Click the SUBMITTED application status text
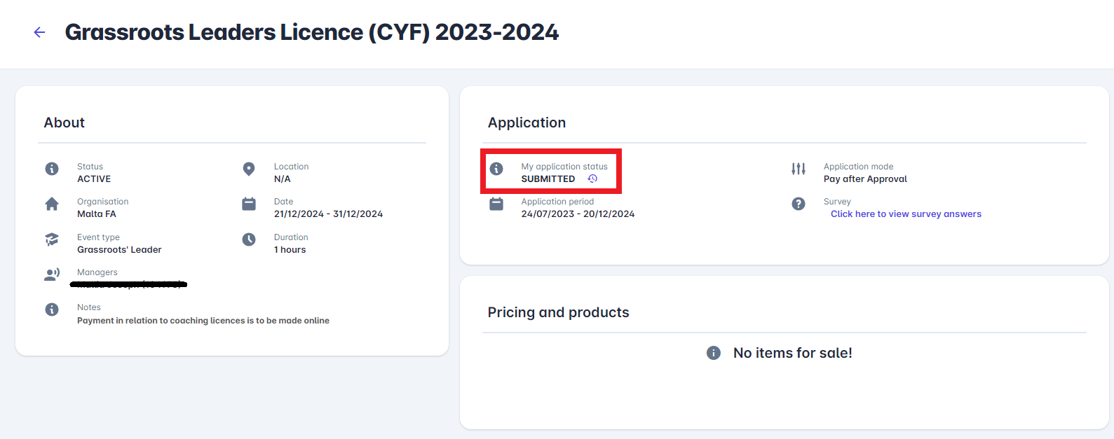 (x=548, y=179)
